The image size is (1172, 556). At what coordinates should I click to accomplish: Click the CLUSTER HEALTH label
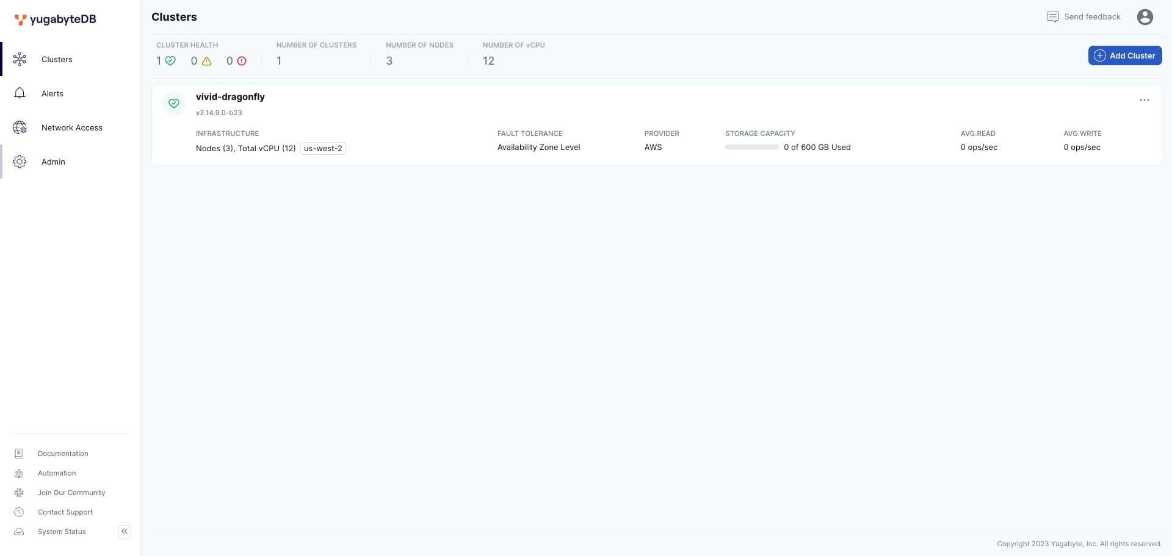[x=187, y=45]
